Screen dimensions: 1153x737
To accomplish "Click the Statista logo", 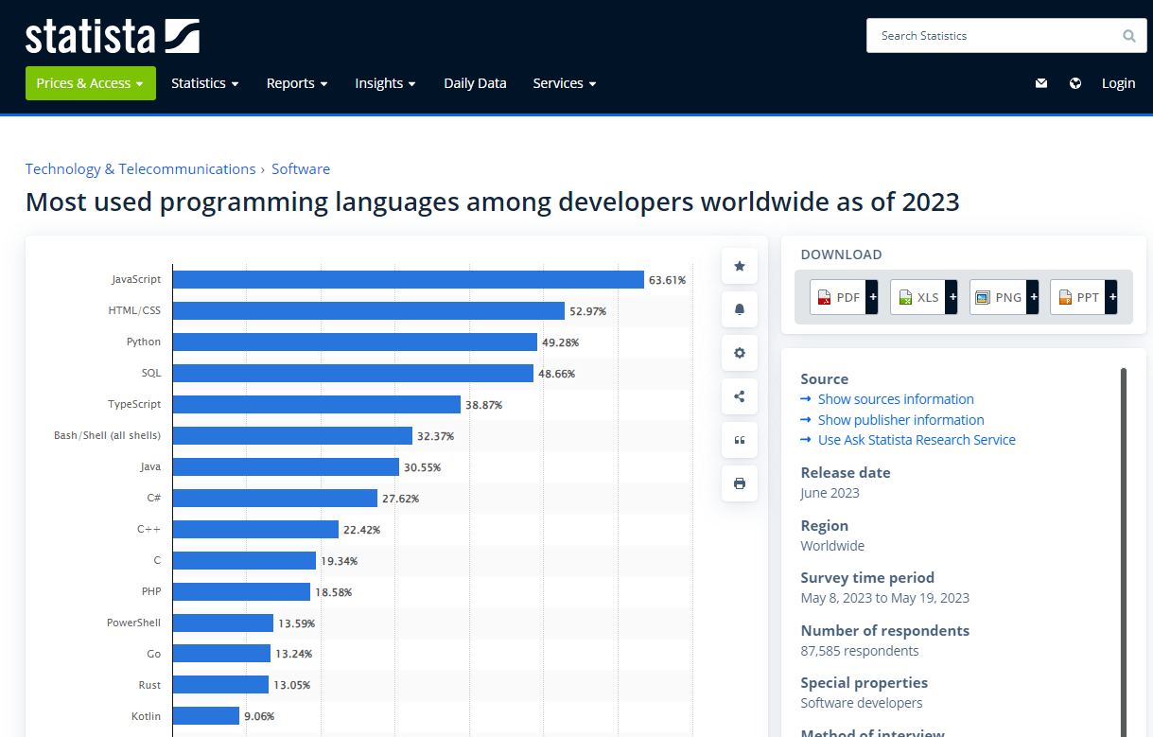I will point(112,36).
